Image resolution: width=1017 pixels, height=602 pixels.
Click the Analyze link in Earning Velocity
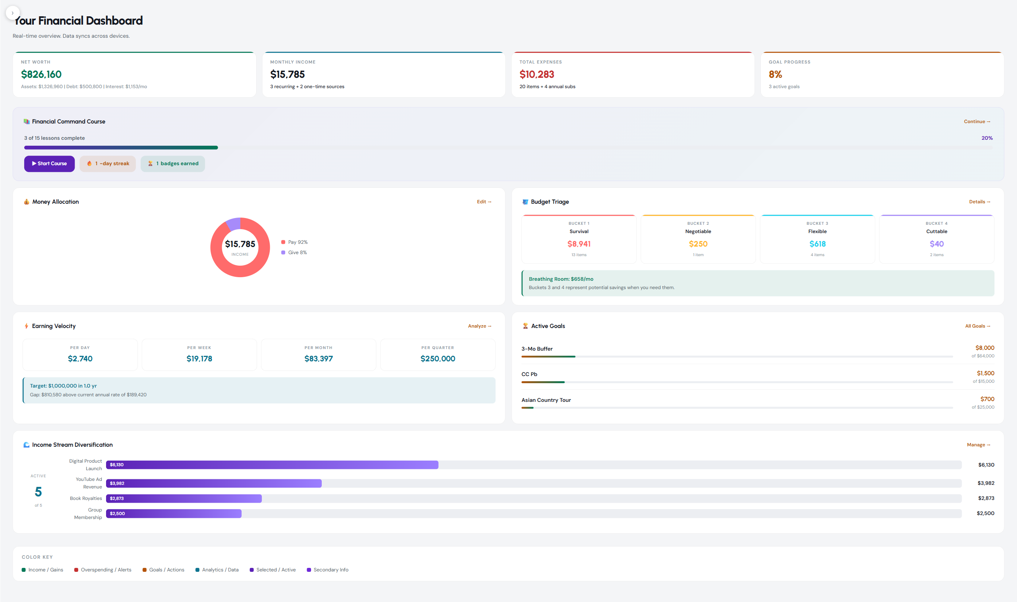pyautogui.click(x=479, y=326)
